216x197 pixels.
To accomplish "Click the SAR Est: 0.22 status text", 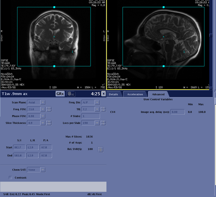I will point(12,194).
